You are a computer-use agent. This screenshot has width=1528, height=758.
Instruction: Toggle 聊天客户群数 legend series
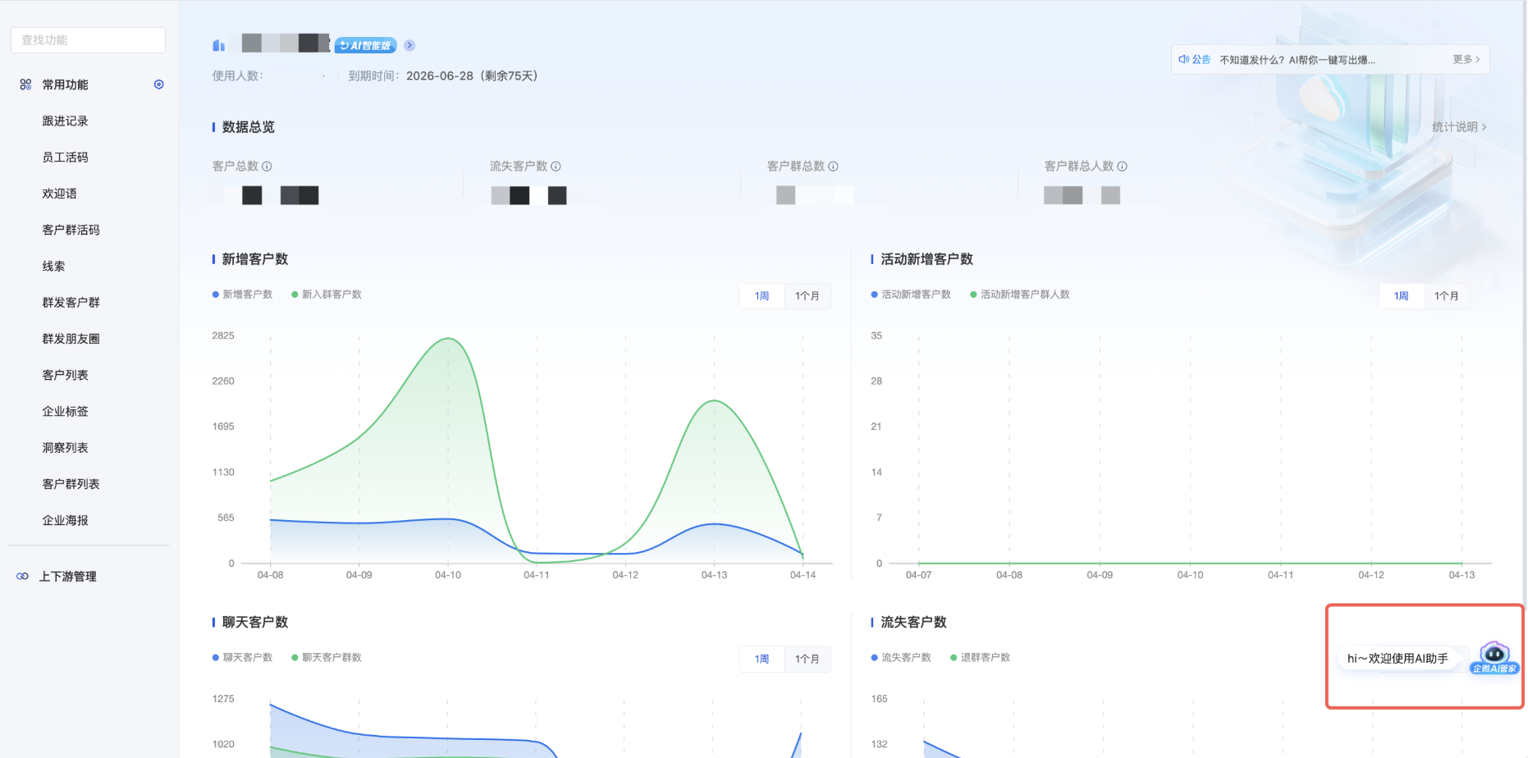[327, 658]
